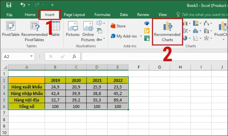228x136 pixels.
Task: Insert Online Pictures
Action: 88,31
